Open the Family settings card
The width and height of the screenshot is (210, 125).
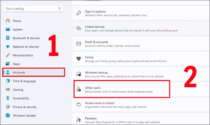pos(141,59)
